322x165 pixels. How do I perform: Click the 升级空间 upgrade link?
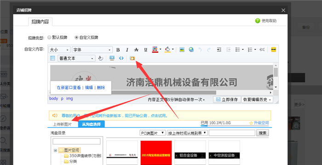click(261, 123)
